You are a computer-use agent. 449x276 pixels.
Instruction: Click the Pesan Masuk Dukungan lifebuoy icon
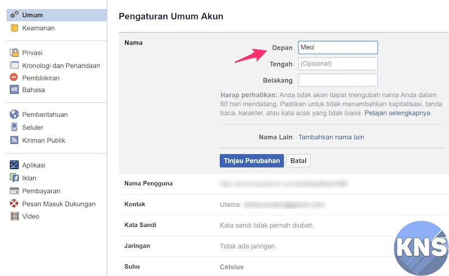(15, 203)
